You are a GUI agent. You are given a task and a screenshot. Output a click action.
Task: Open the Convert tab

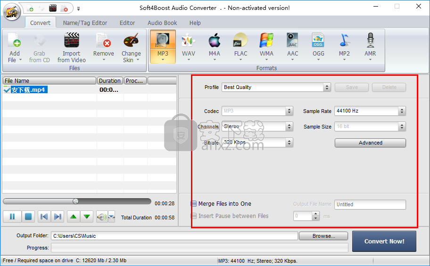tap(41, 23)
